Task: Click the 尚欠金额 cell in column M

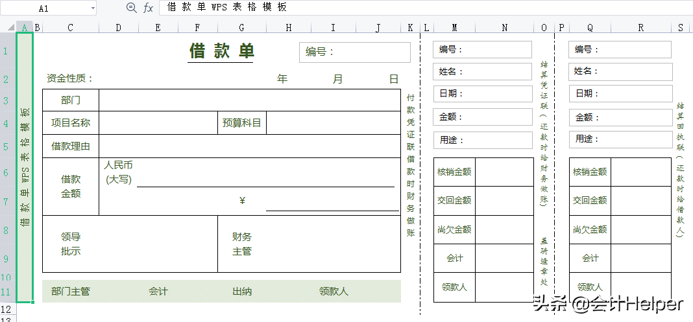Action: tap(454, 229)
